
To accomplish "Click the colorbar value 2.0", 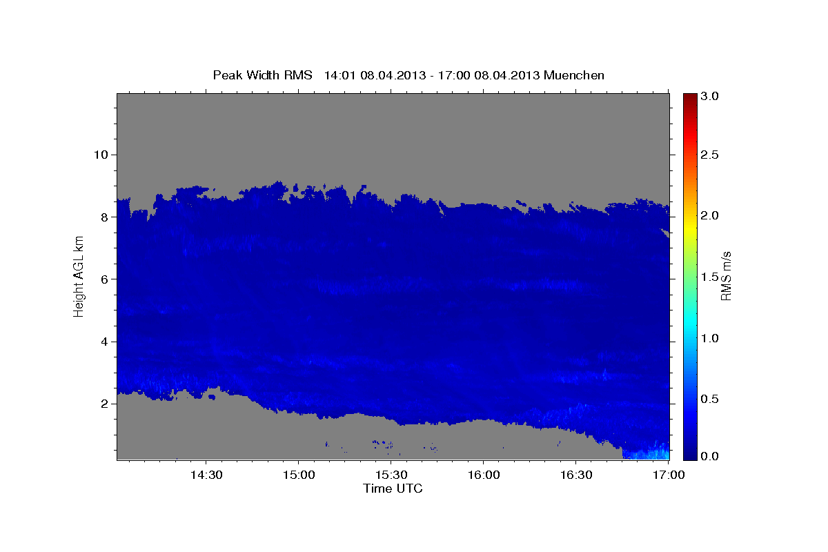I will coord(711,216).
